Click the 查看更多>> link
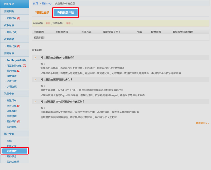 pos(202,123)
